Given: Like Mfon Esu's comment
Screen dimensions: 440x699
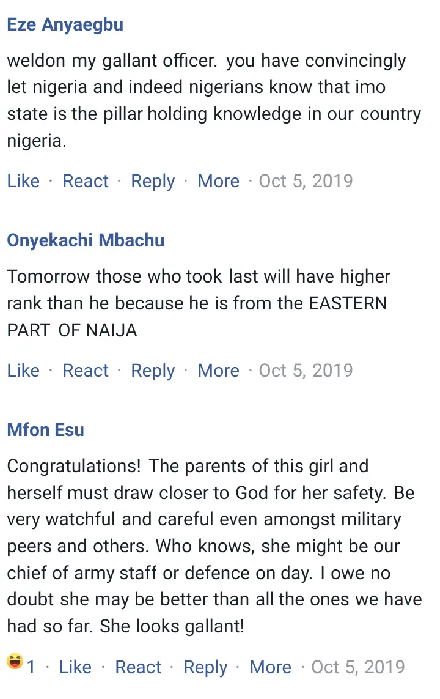Looking at the screenshot, I should coord(75,667).
